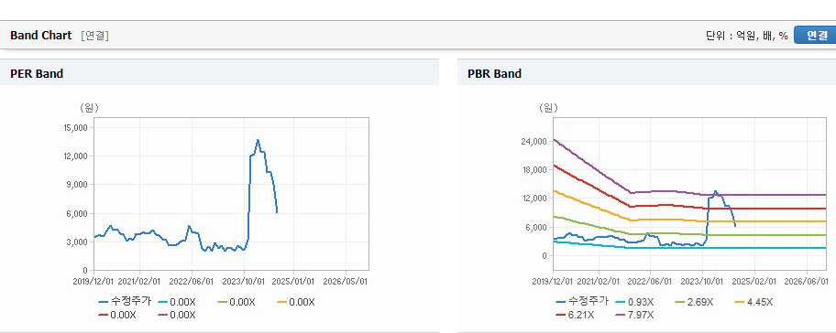
Task: Click the 15,000 y-axis label in PER chart
Action: (x=76, y=128)
